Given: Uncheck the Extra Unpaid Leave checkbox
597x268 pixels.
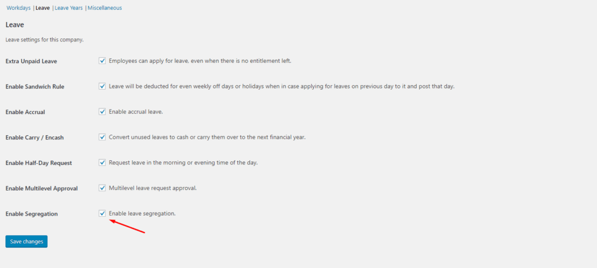Looking at the screenshot, I should tap(102, 61).
